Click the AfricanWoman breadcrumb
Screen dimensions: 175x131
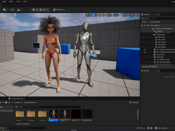[x=30, y=103]
